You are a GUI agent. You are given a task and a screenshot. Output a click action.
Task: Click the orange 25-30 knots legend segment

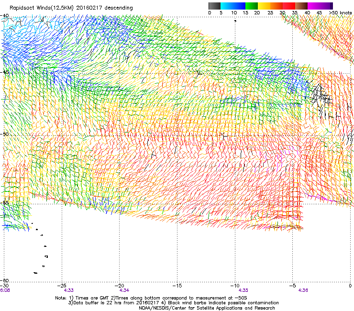pyautogui.click(x=277, y=6)
